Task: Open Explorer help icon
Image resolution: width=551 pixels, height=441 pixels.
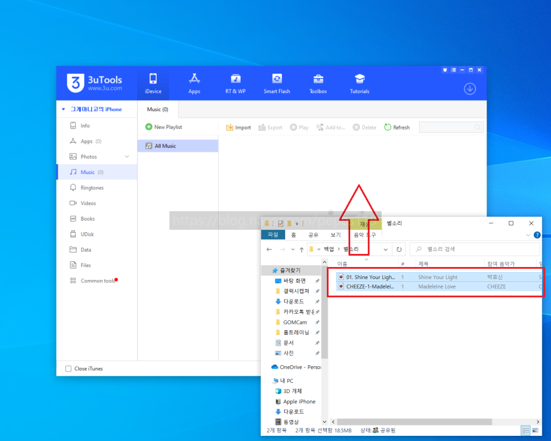Action: point(537,235)
